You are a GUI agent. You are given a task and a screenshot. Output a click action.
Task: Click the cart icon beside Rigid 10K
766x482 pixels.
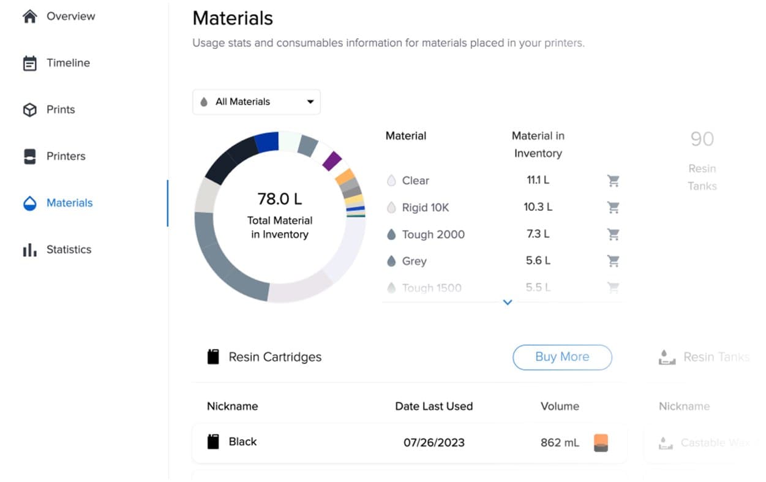coord(613,208)
